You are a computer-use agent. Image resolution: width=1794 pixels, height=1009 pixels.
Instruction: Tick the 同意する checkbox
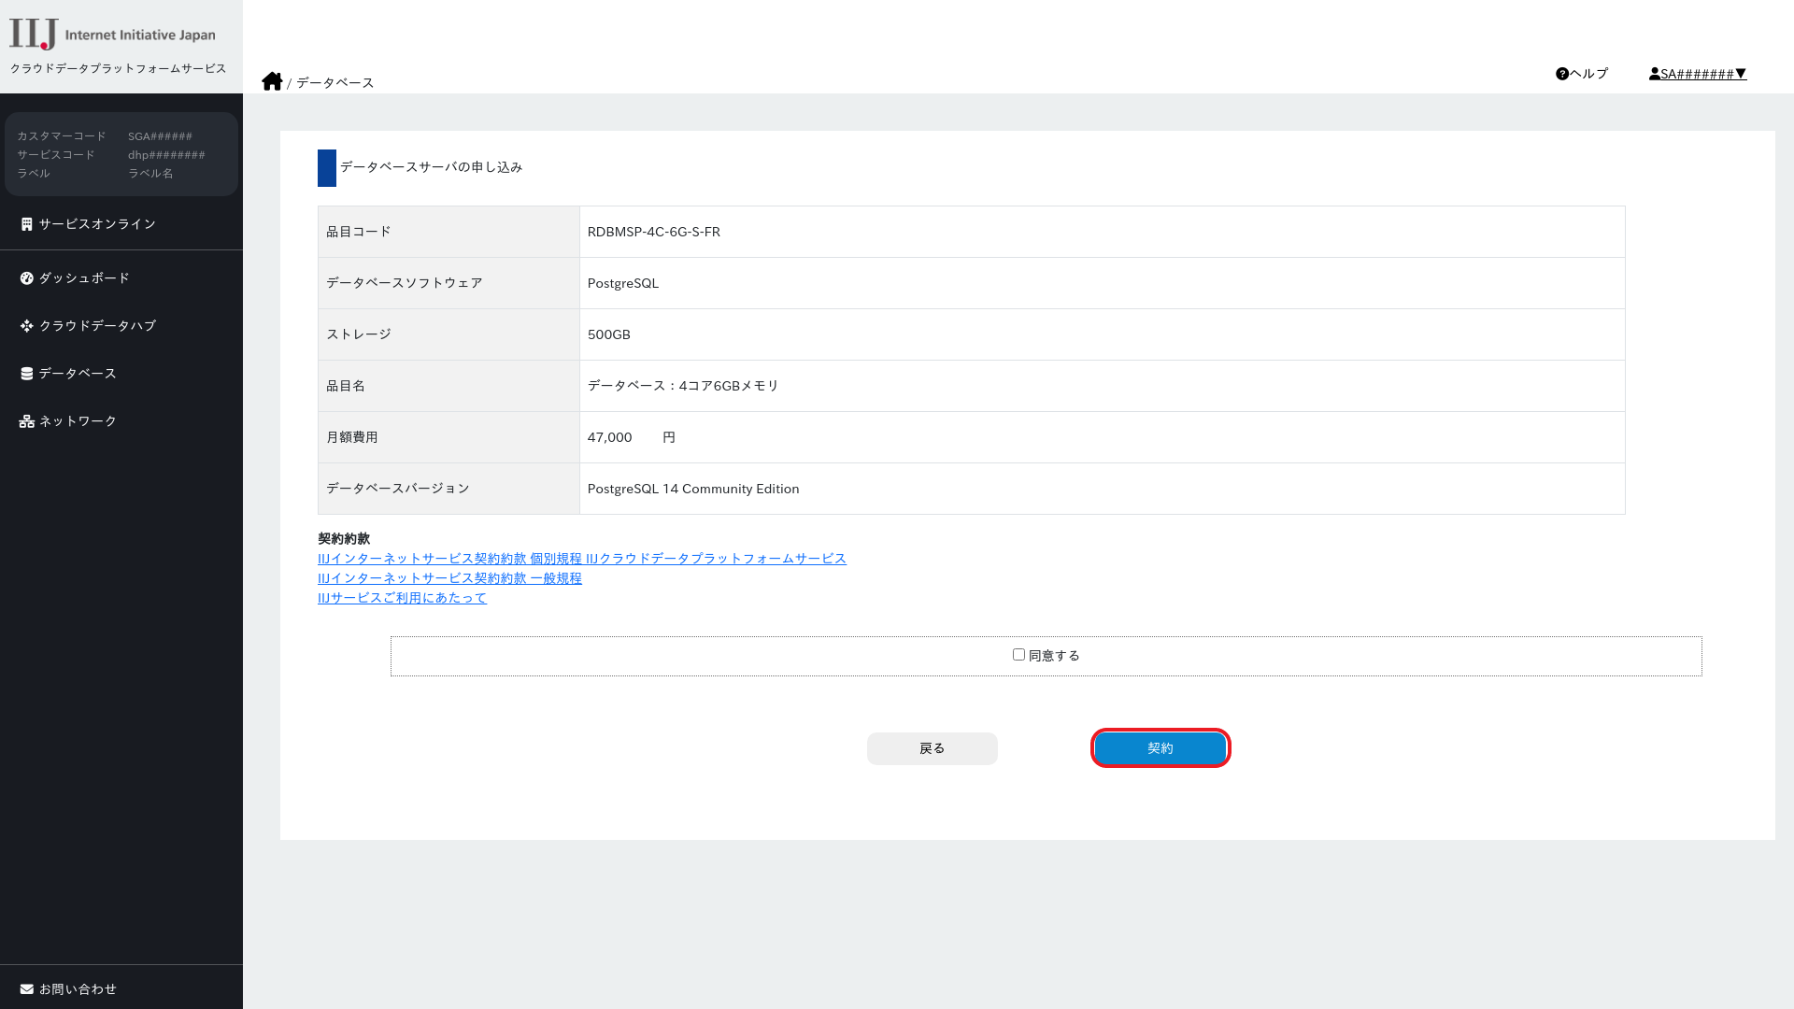pyautogui.click(x=1018, y=655)
